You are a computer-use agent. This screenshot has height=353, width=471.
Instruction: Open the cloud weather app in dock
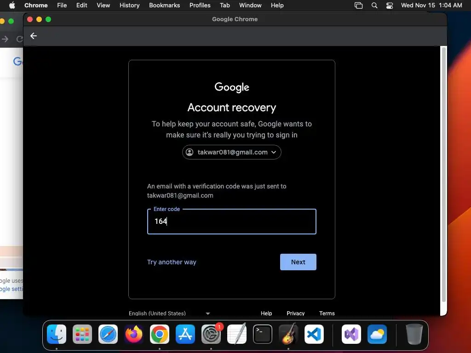click(377, 334)
